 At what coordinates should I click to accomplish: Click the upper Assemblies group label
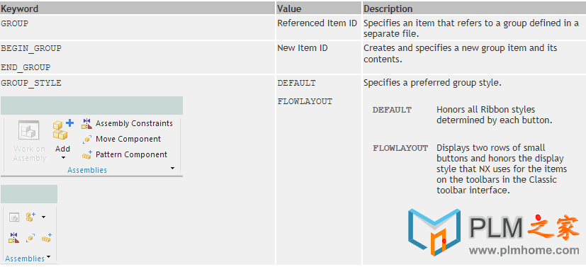click(x=87, y=170)
